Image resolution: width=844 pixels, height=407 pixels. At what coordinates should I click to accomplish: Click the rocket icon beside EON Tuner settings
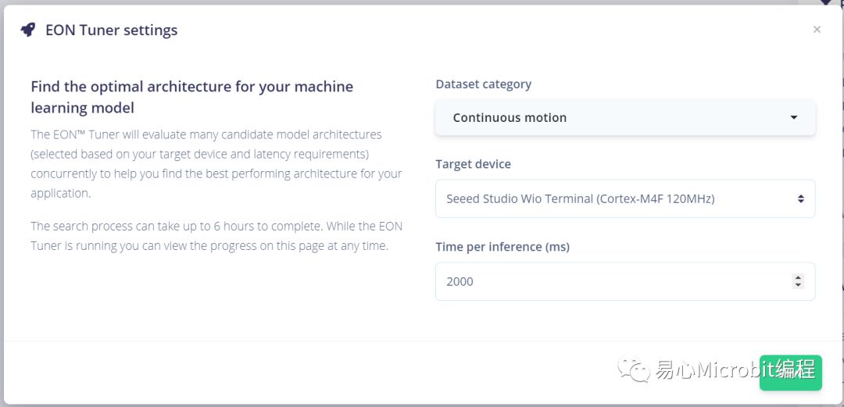[28, 30]
